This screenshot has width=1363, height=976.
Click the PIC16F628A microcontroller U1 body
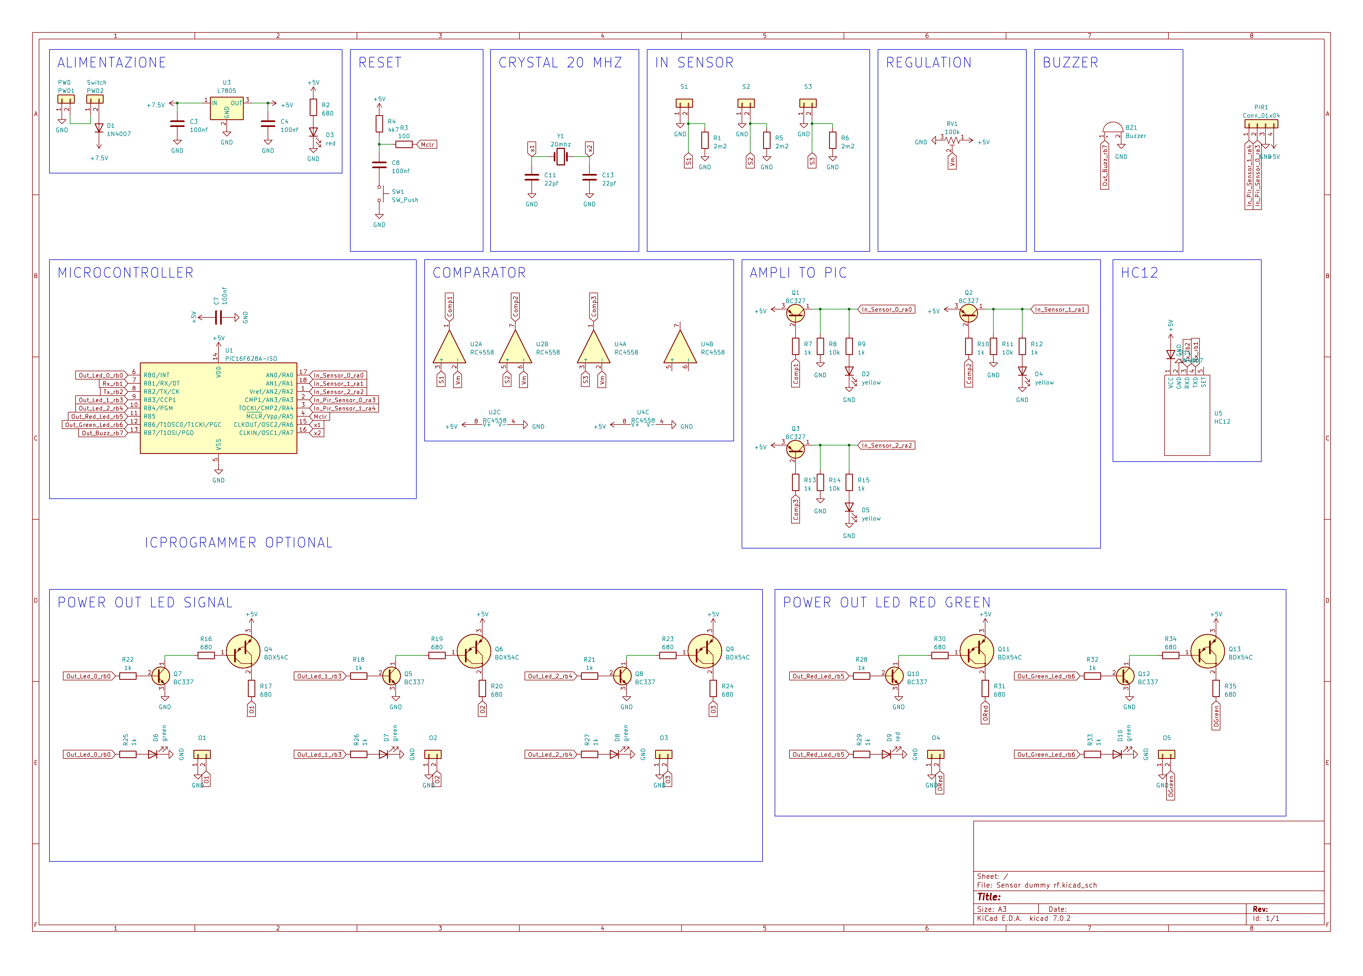[218, 407]
